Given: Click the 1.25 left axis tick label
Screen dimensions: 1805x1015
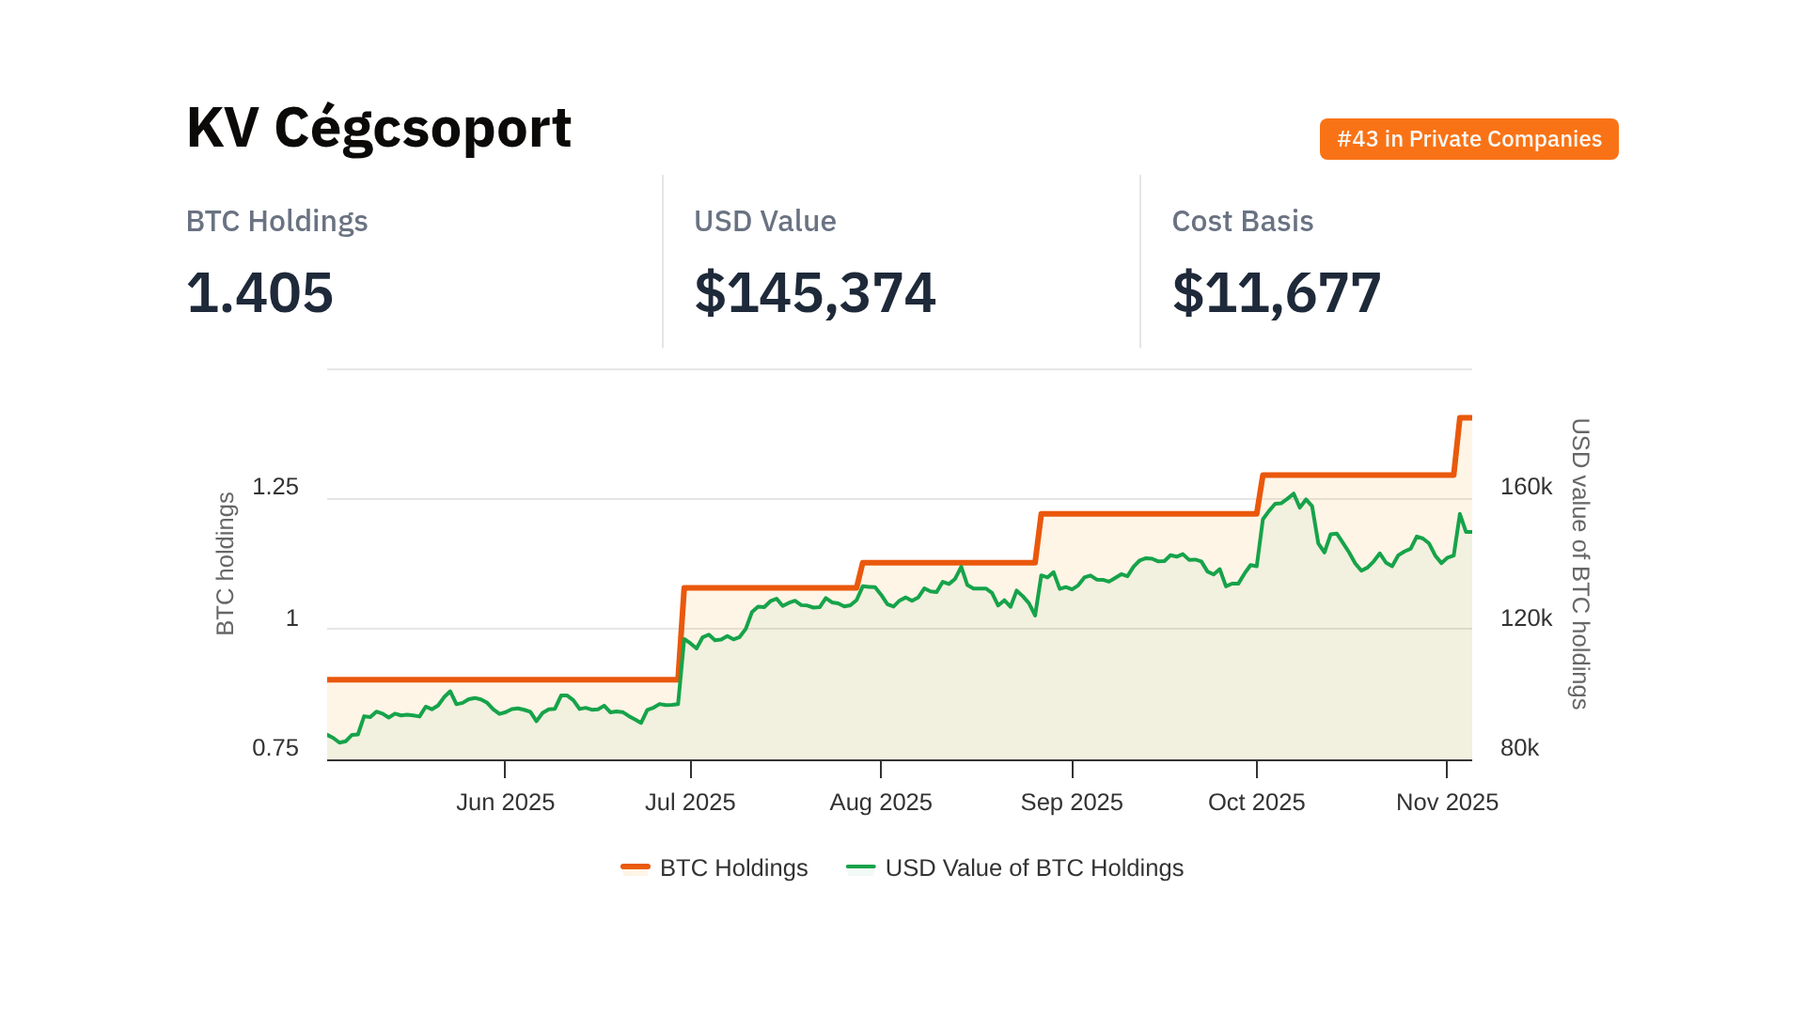Looking at the screenshot, I should pos(275,487).
